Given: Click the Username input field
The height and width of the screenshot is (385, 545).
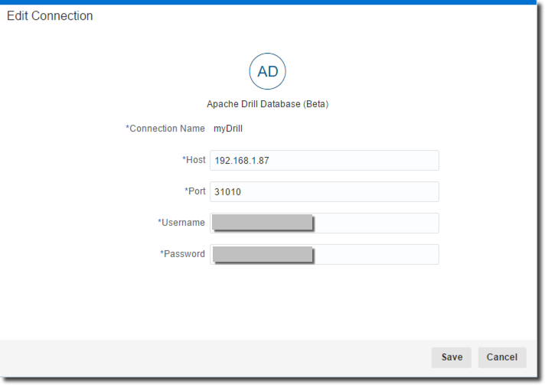Looking at the screenshot, I should coord(325,223).
